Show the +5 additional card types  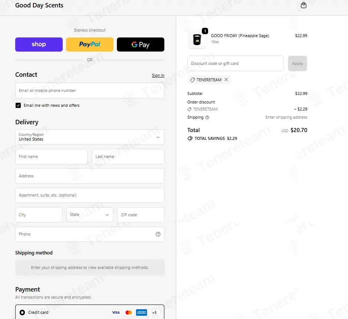pos(154,312)
